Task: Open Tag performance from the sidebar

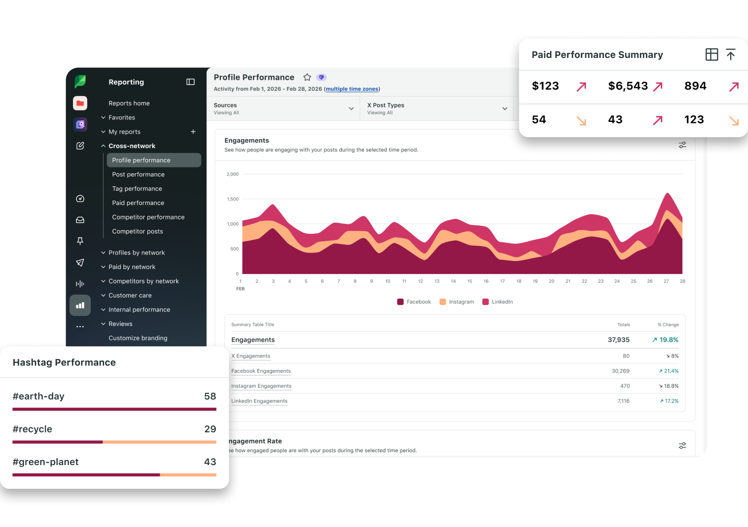Action: pos(137,189)
